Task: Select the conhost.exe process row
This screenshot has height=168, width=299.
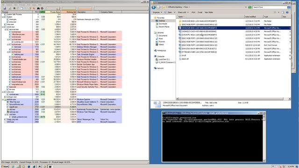Action: 61,94
